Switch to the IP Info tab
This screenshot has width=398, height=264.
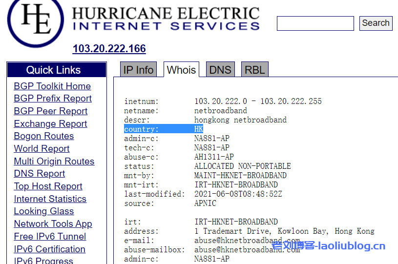click(x=138, y=70)
